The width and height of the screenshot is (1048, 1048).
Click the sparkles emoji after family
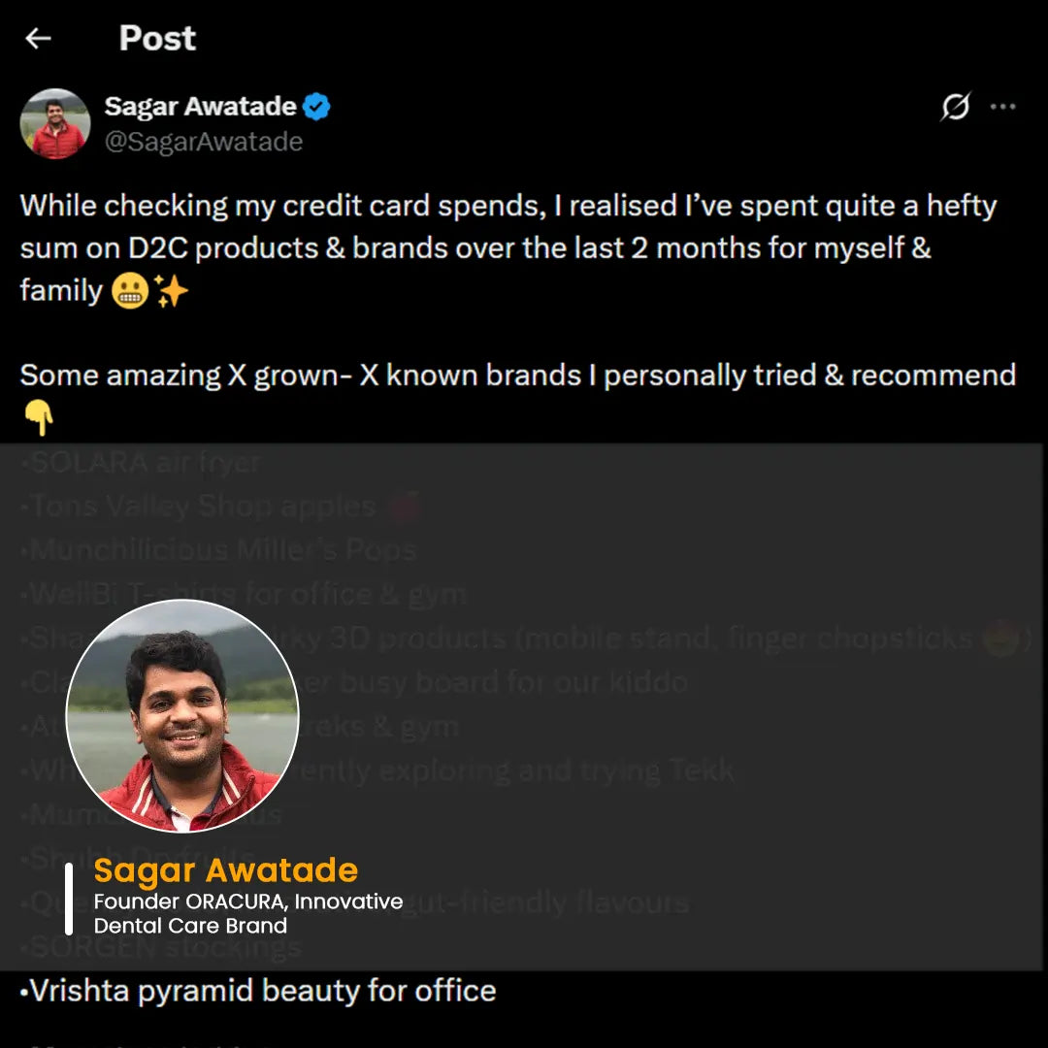pyautogui.click(x=171, y=291)
